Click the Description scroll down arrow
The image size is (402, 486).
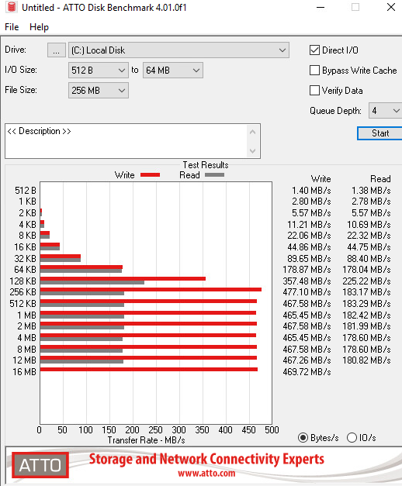click(x=253, y=151)
